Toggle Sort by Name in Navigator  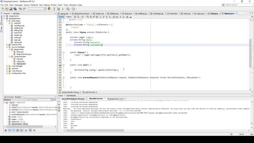click(x=30, y=130)
